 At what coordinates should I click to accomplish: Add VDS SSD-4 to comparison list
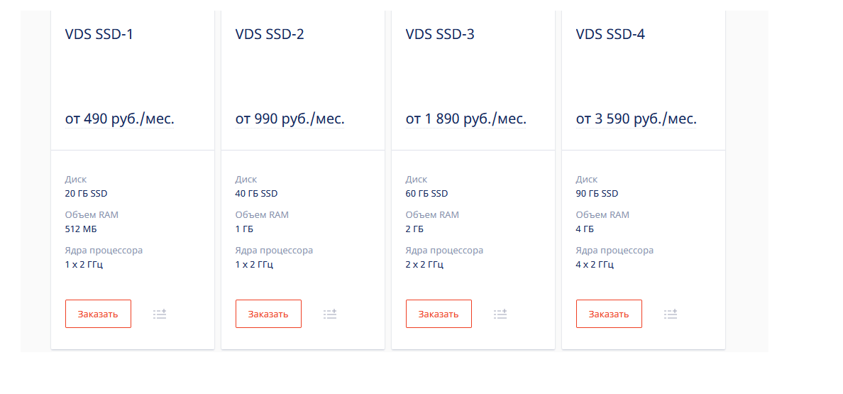point(671,314)
